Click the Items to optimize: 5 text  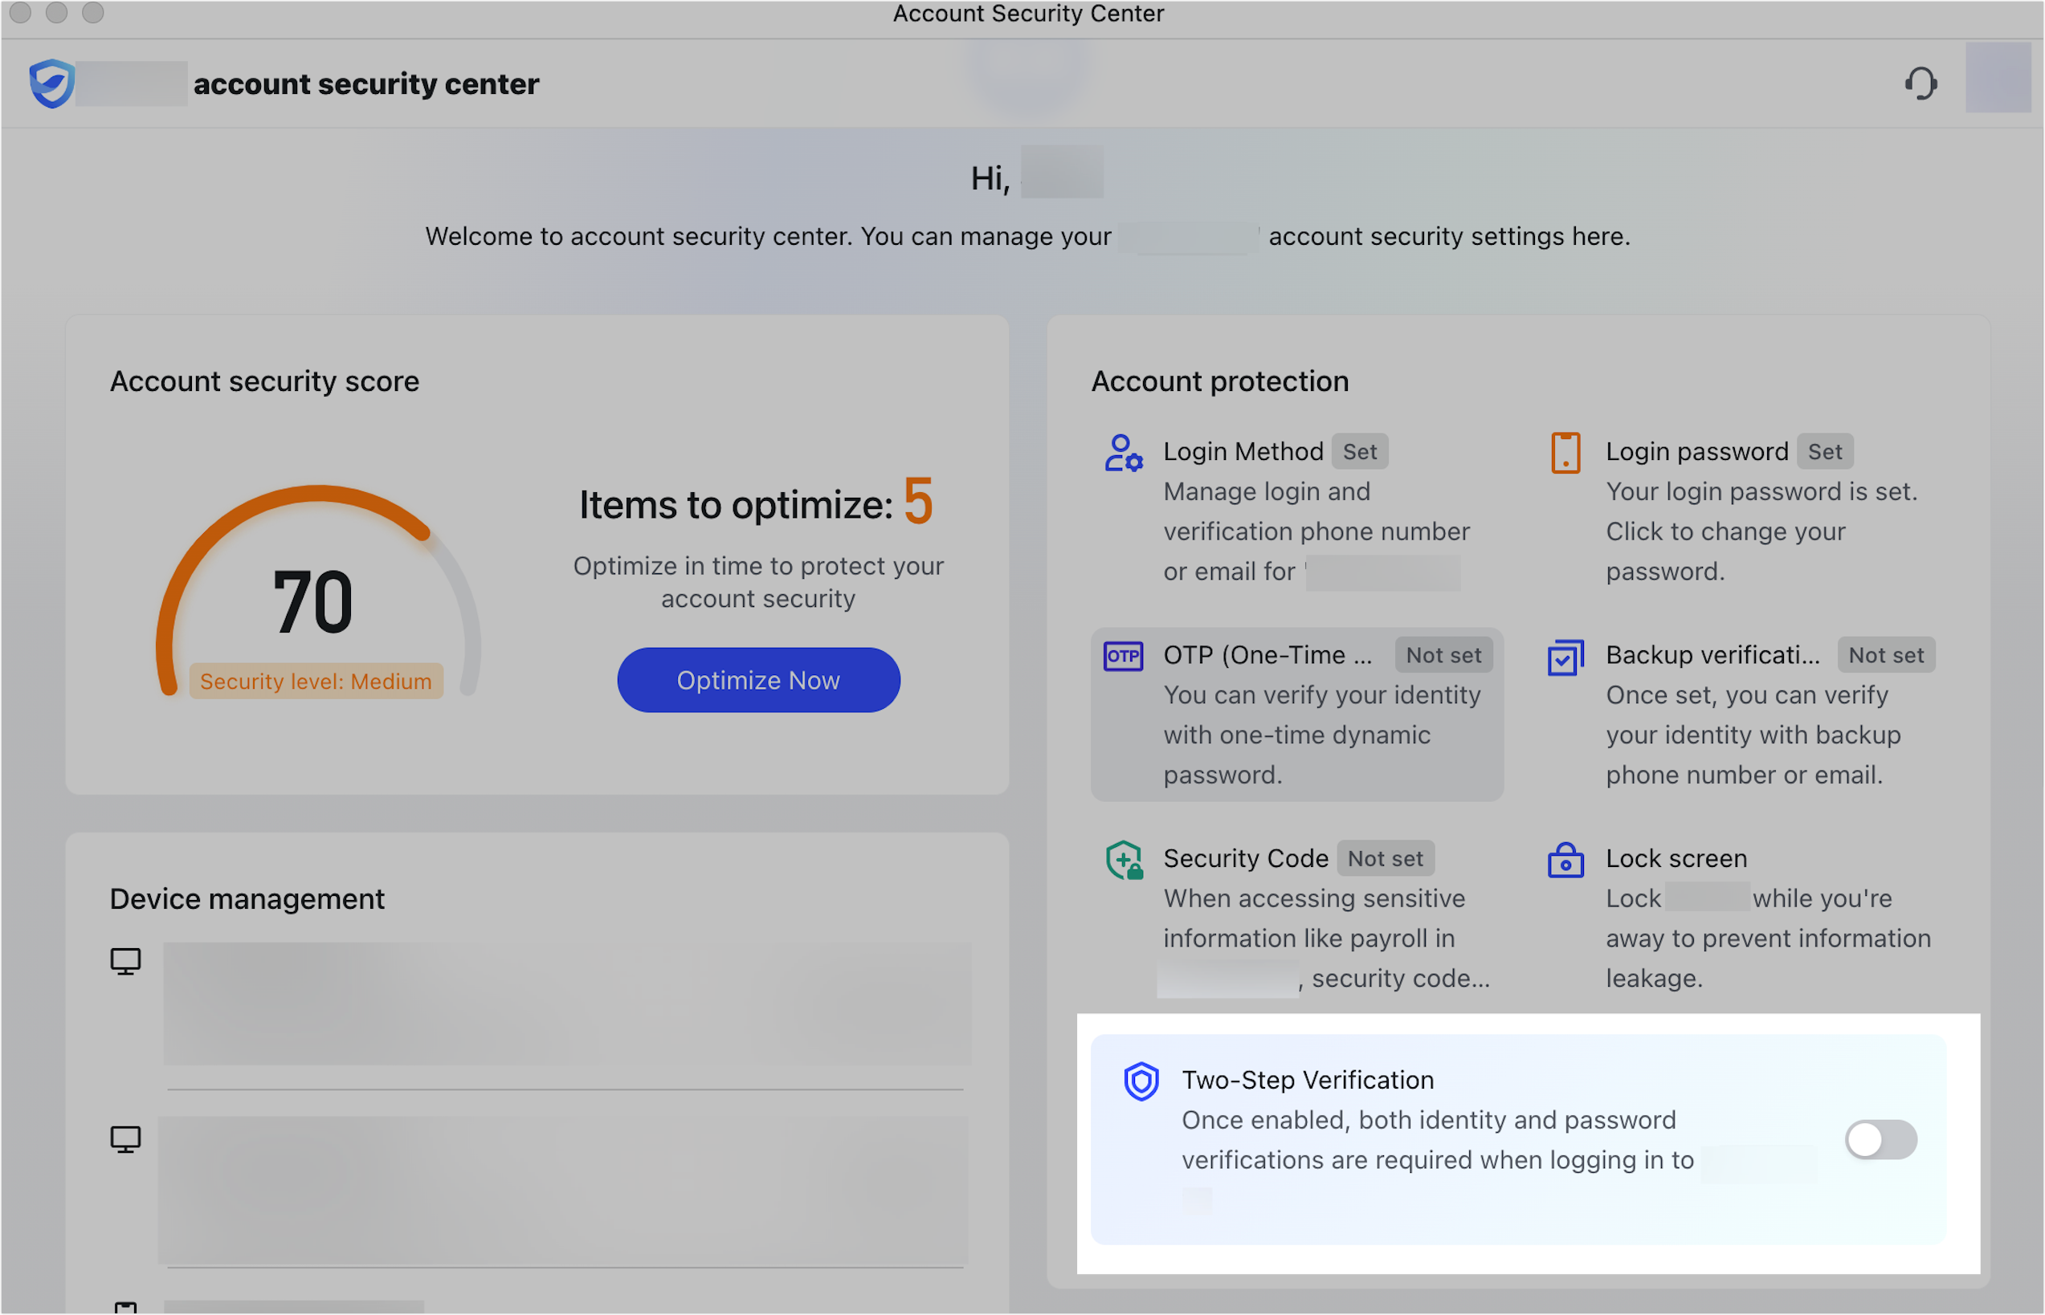click(756, 503)
